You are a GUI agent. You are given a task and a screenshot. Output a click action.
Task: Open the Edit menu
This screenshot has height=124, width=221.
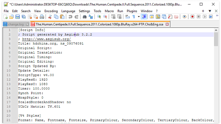coord(15,11)
